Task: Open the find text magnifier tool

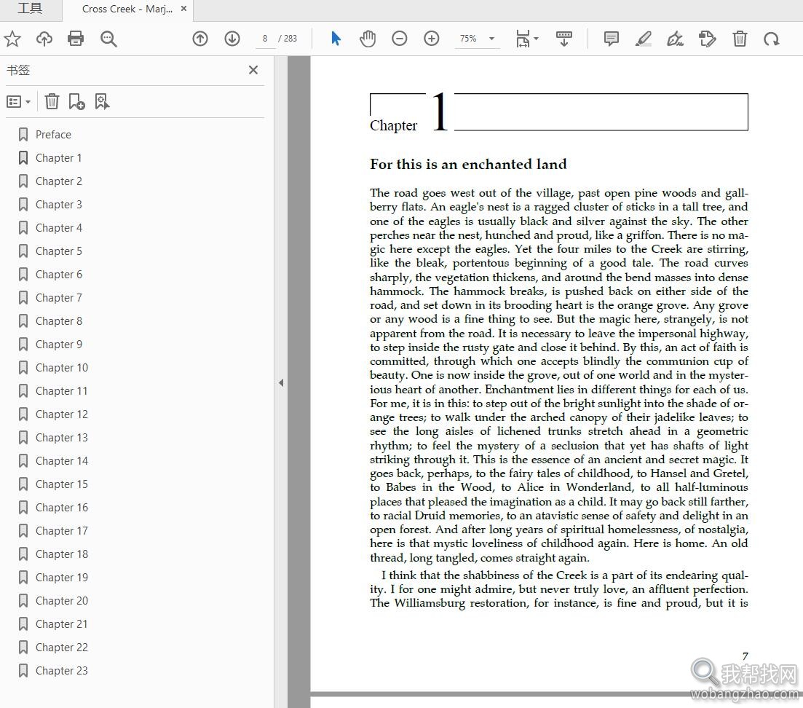Action: (x=108, y=39)
